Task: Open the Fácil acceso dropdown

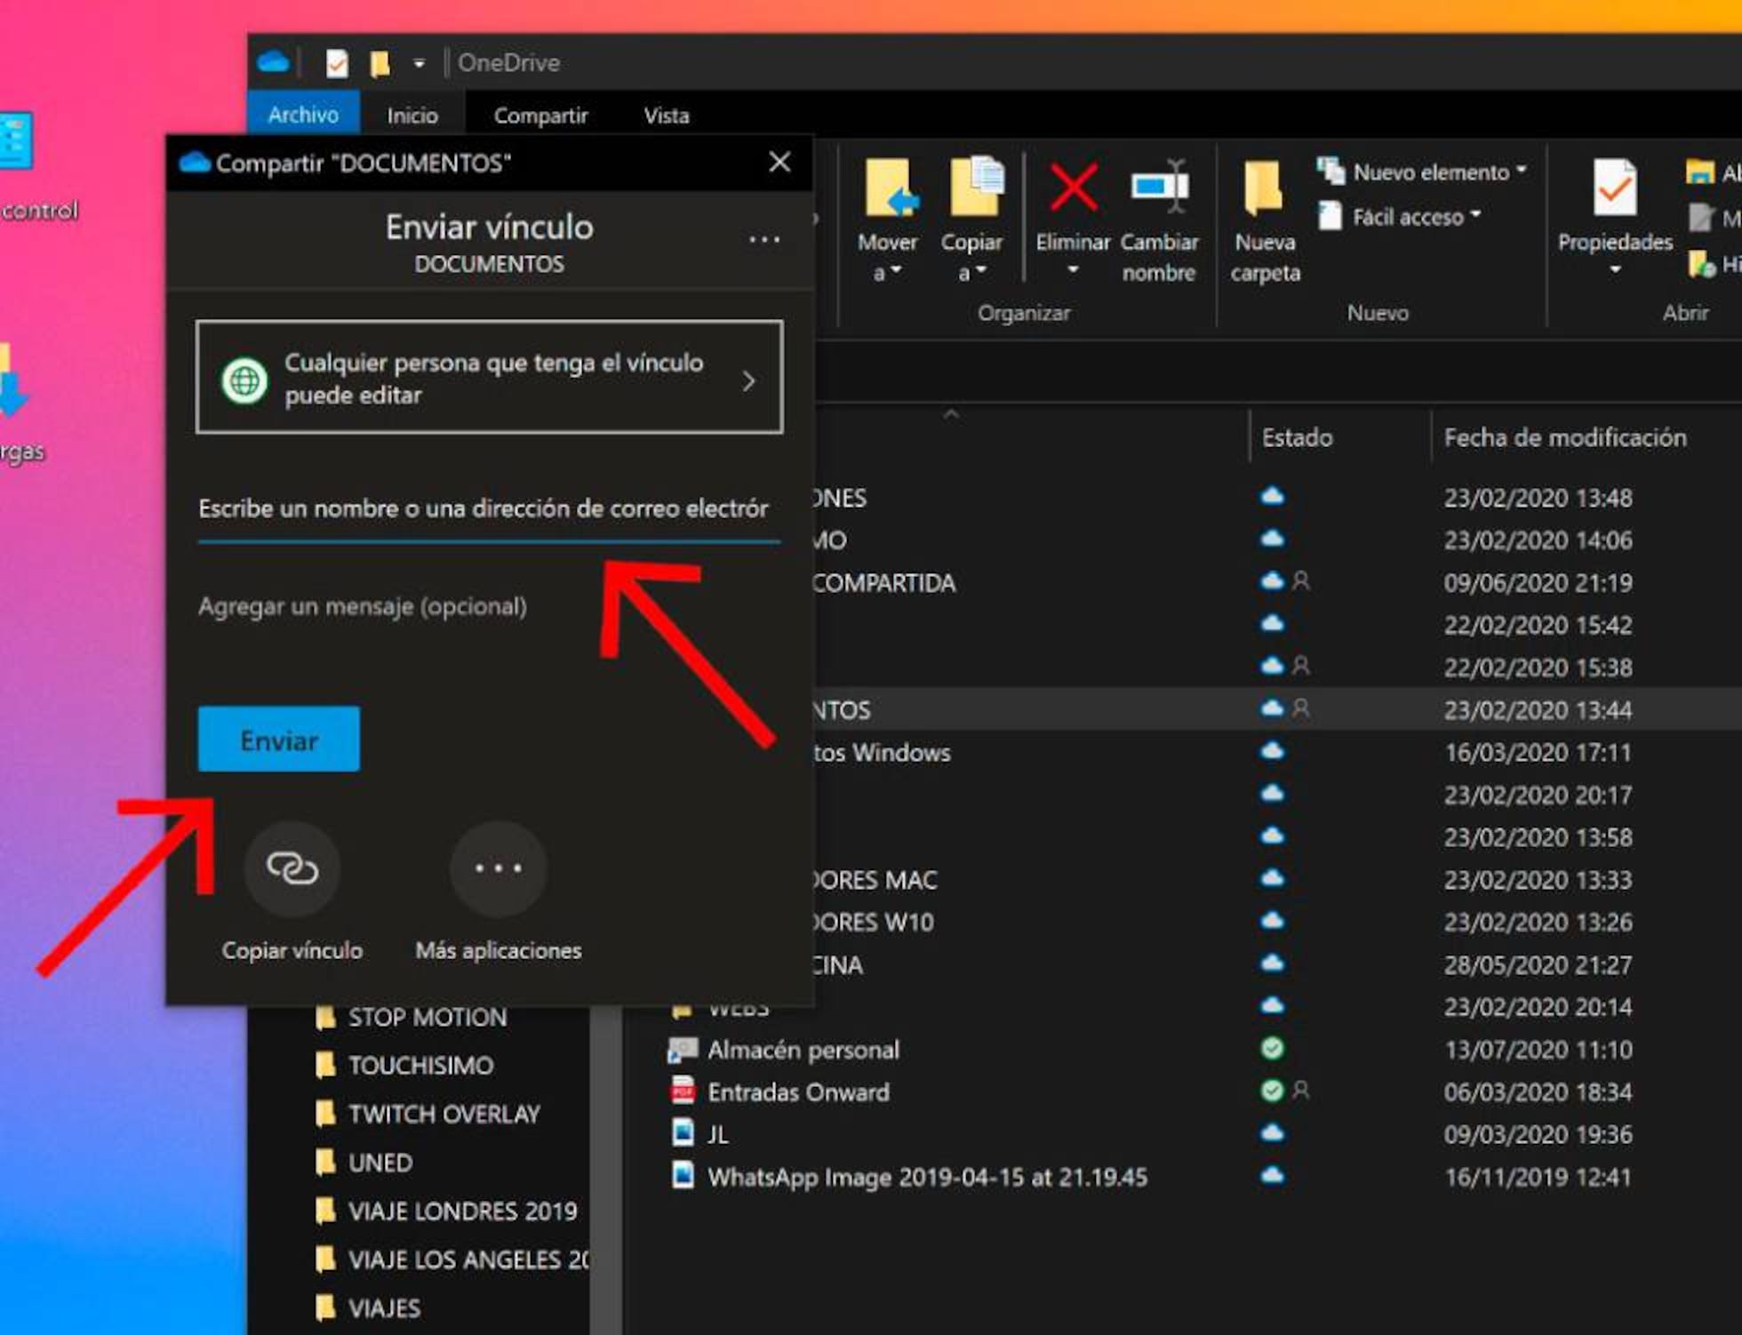Action: pos(1476,216)
